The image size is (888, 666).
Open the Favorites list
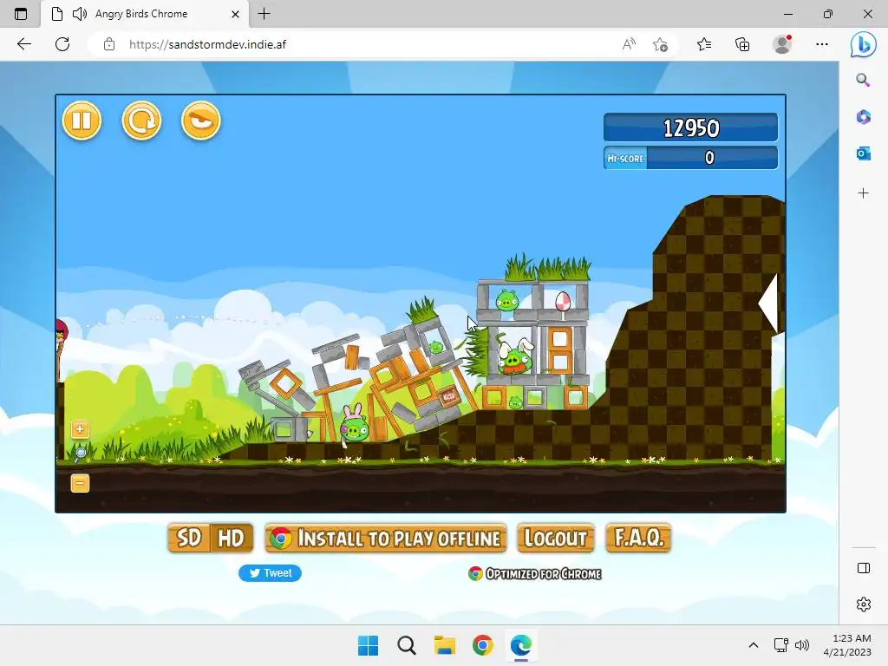click(x=704, y=44)
